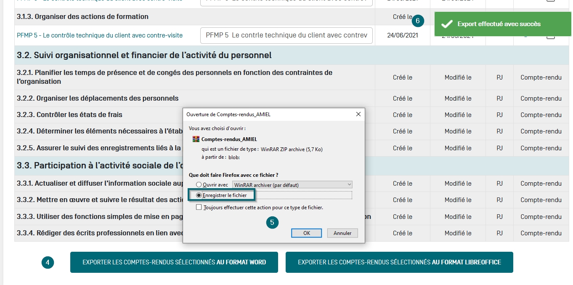The image size is (573, 285).
Task: Click section heading 3.2 Suivi organisationnel et financier
Action: click(x=144, y=55)
